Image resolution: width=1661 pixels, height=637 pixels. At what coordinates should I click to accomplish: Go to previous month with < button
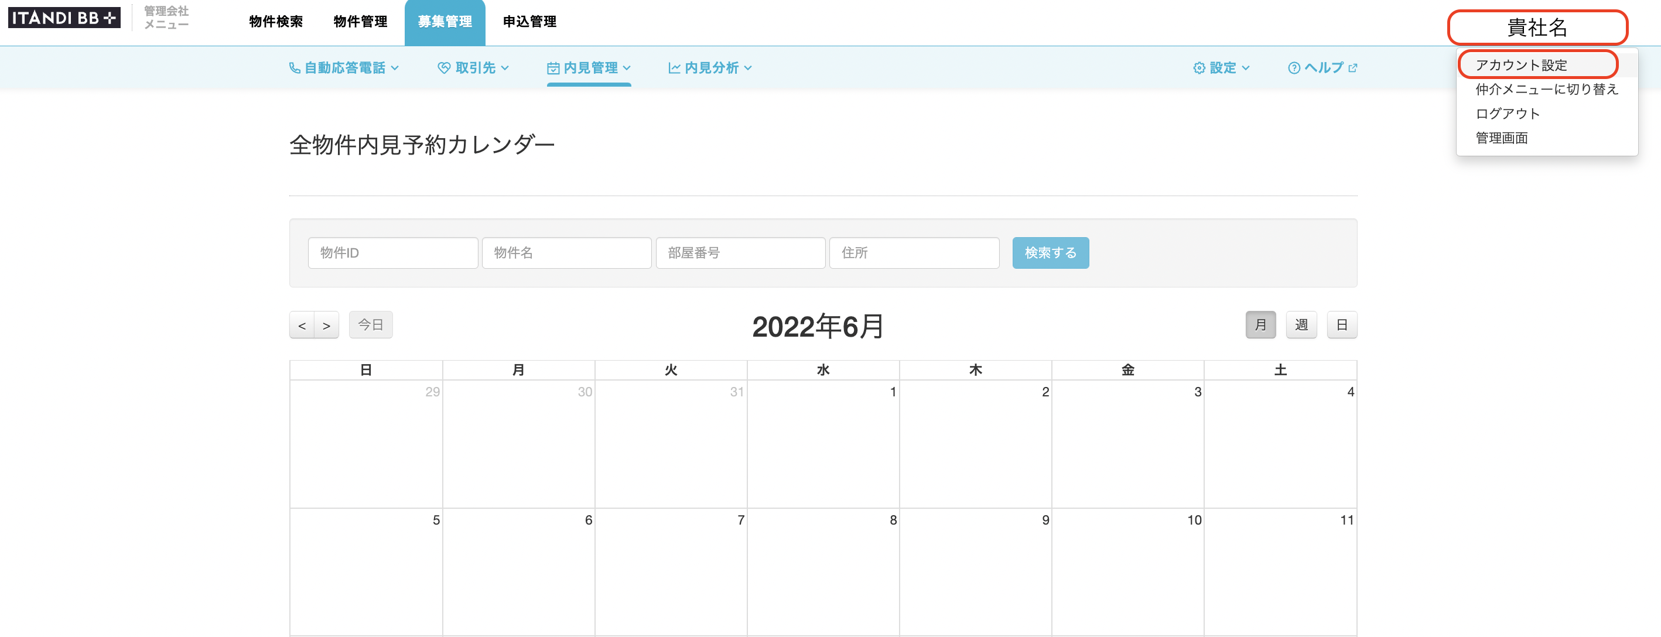click(x=302, y=325)
